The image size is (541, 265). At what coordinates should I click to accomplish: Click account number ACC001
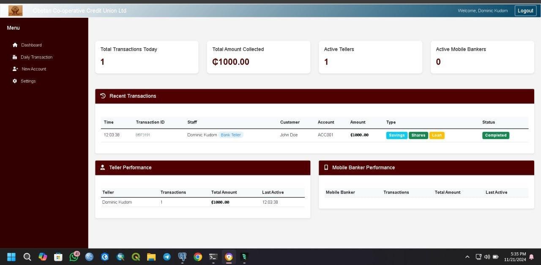click(325, 135)
